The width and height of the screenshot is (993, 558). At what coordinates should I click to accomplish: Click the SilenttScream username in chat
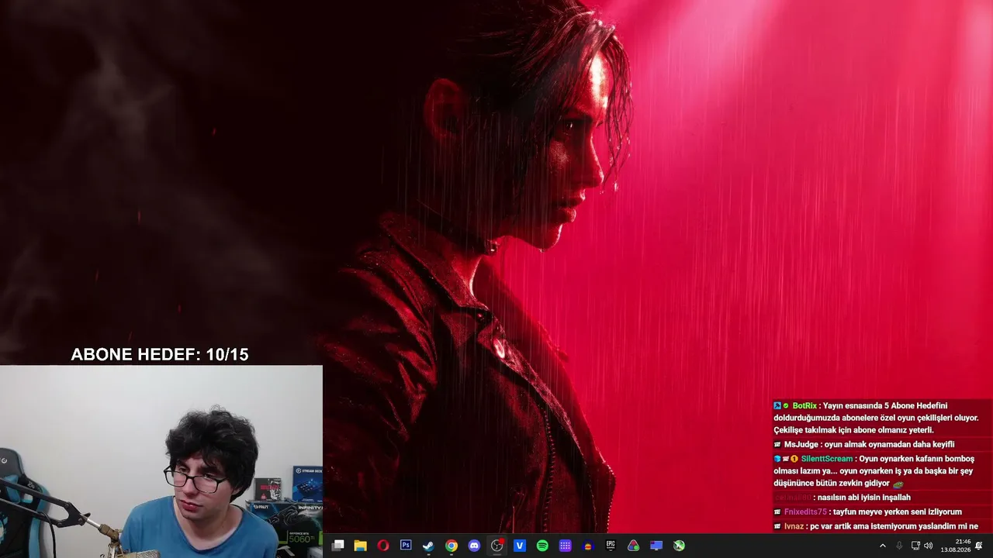(x=827, y=459)
